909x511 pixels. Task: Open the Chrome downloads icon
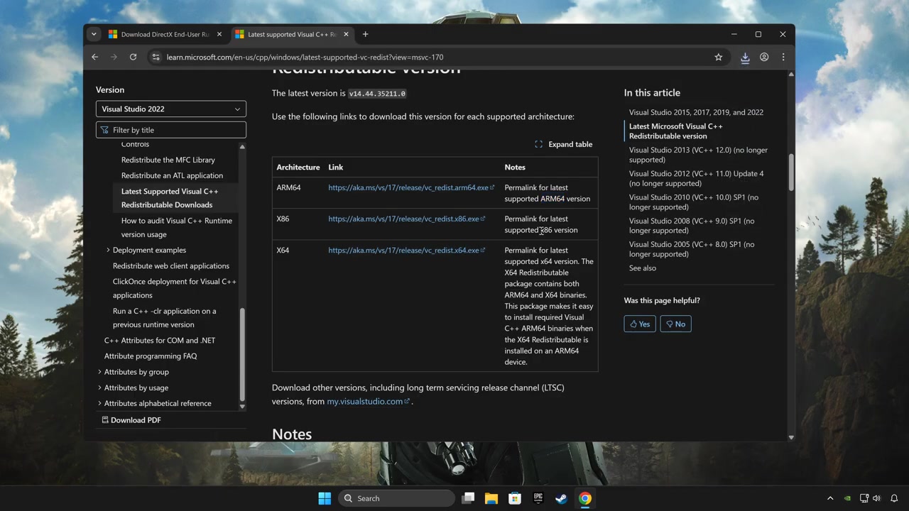click(x=745, y=57)
